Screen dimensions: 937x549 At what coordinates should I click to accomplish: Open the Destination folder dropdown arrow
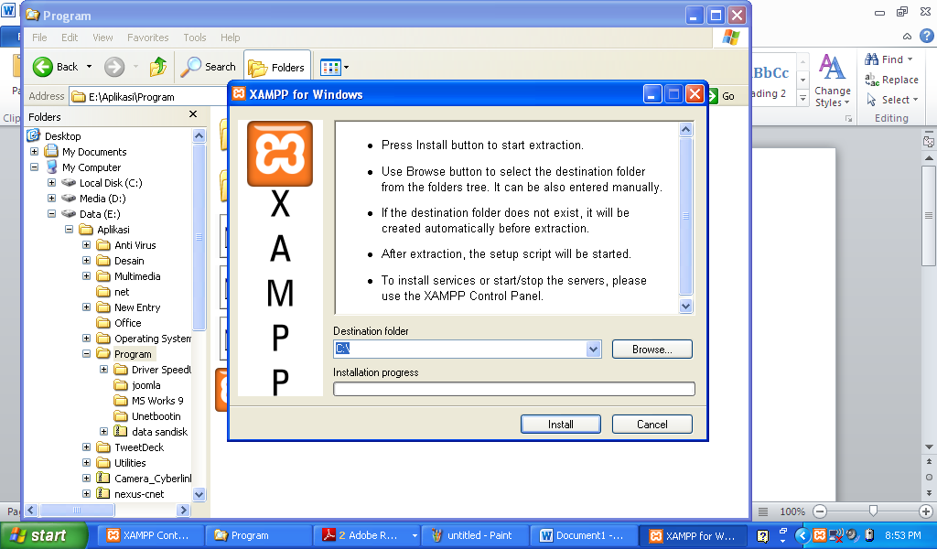tap(593, 350)
